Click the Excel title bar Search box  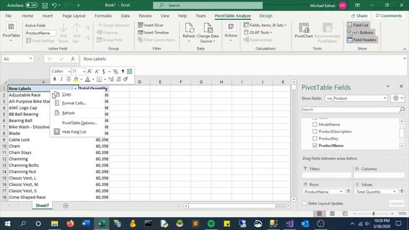208,5
